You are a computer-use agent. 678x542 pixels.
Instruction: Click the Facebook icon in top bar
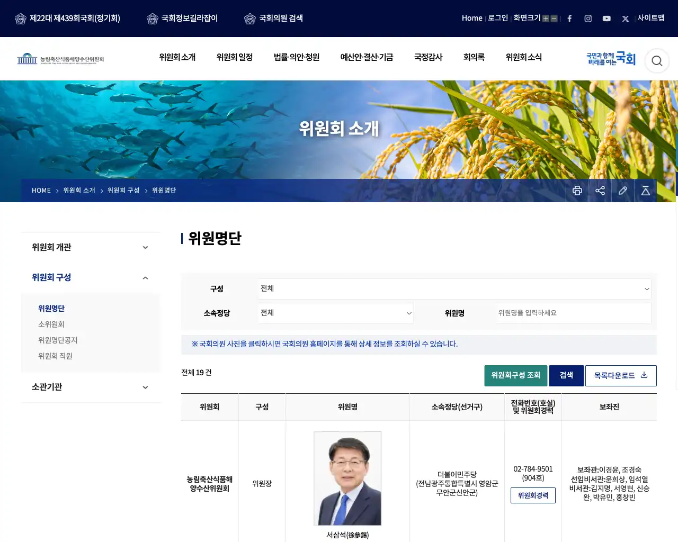[569, 19]
